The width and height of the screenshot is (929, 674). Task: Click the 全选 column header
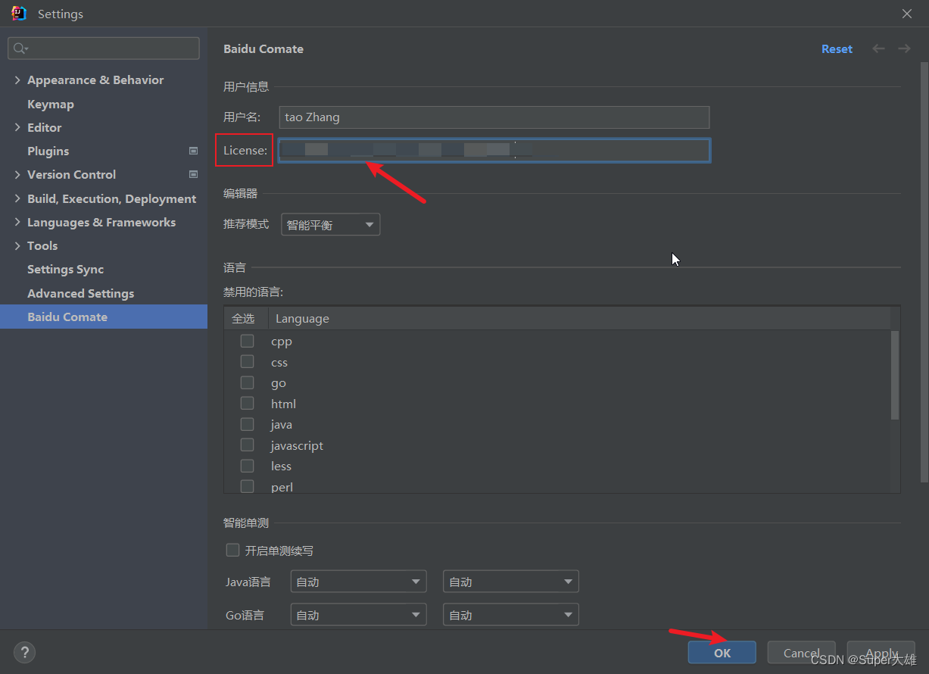click(x=243, y=318)
